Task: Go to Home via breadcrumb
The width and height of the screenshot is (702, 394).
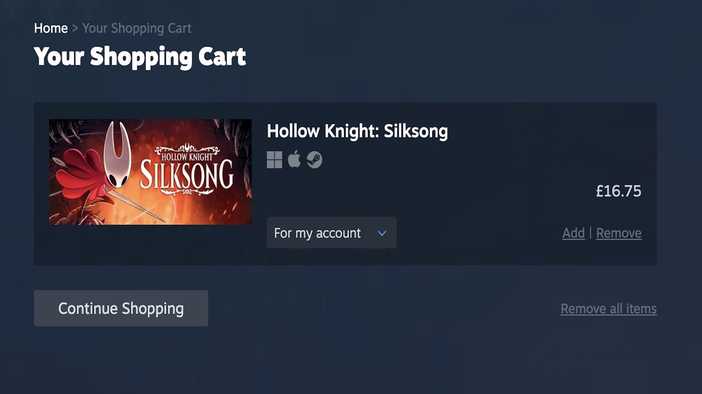Action: click(x=51, y=28)
